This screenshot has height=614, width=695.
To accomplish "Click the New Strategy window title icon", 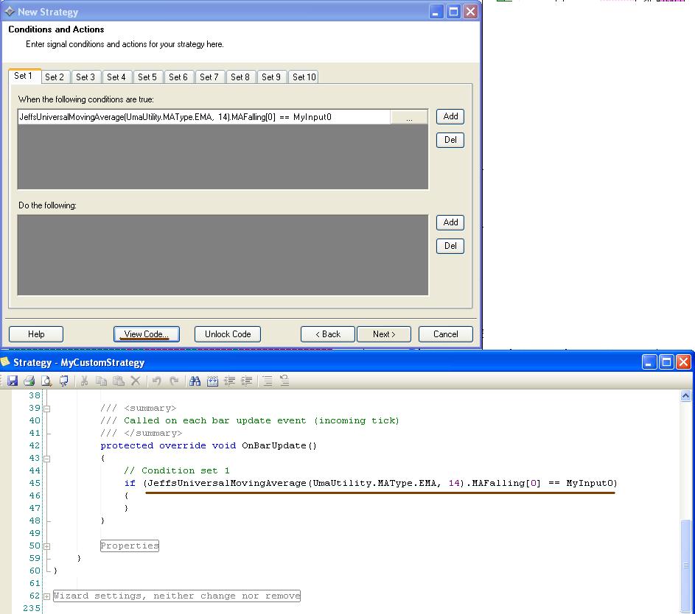I will pyautogui.click(x=10, y=12).
